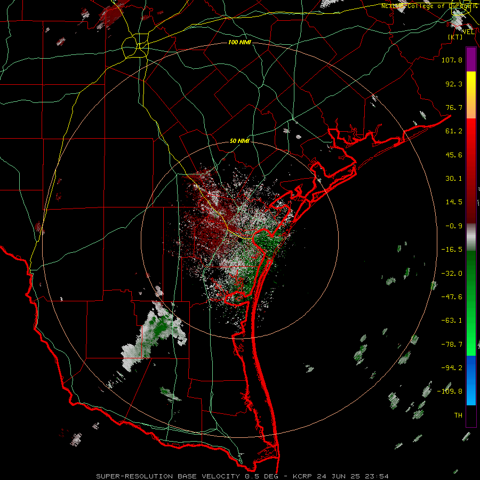480x480 pixels.
Task: Click the 45.6 value on velocity scale
Action: (x=454, y=155)
